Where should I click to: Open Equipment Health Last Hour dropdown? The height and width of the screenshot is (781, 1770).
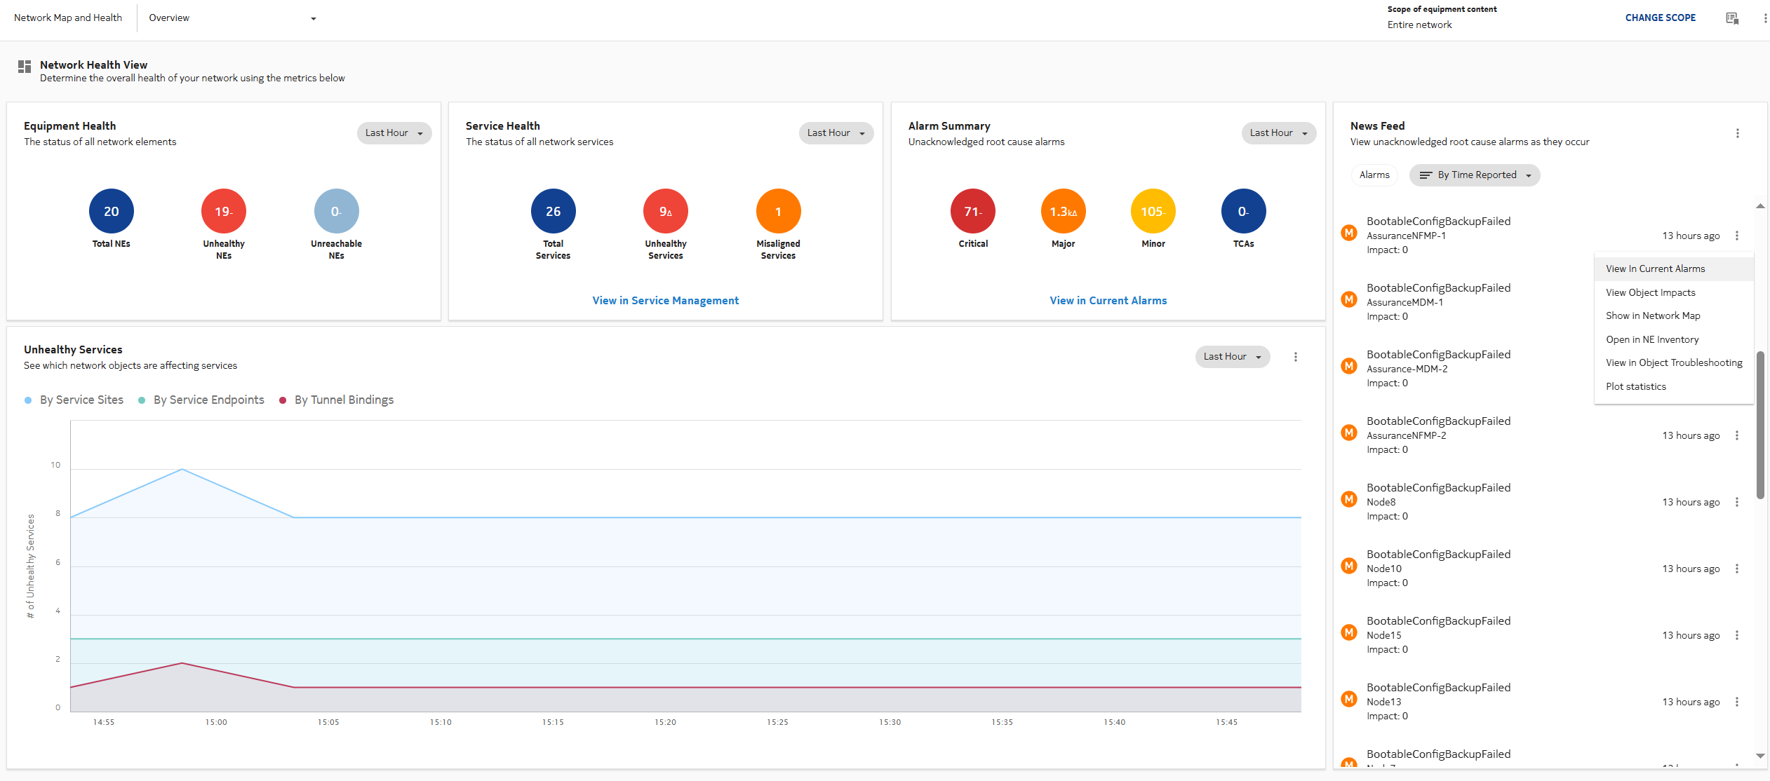click(x=394, y=133)
